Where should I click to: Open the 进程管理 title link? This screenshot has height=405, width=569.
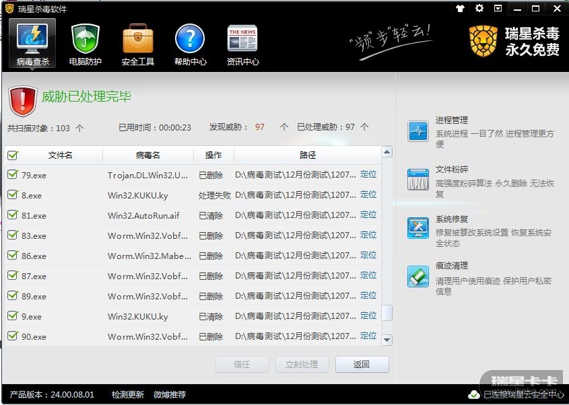click(452, 120)
